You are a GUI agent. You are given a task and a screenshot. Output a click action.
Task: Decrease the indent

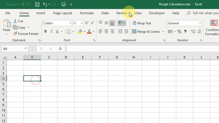[120, 31]
